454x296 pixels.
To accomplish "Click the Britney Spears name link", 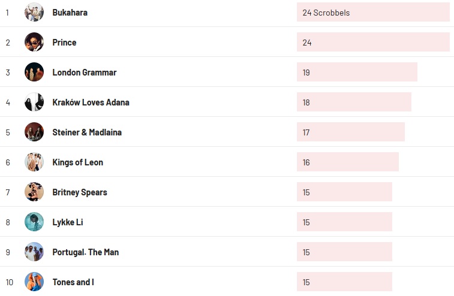I will coord(79,192).
